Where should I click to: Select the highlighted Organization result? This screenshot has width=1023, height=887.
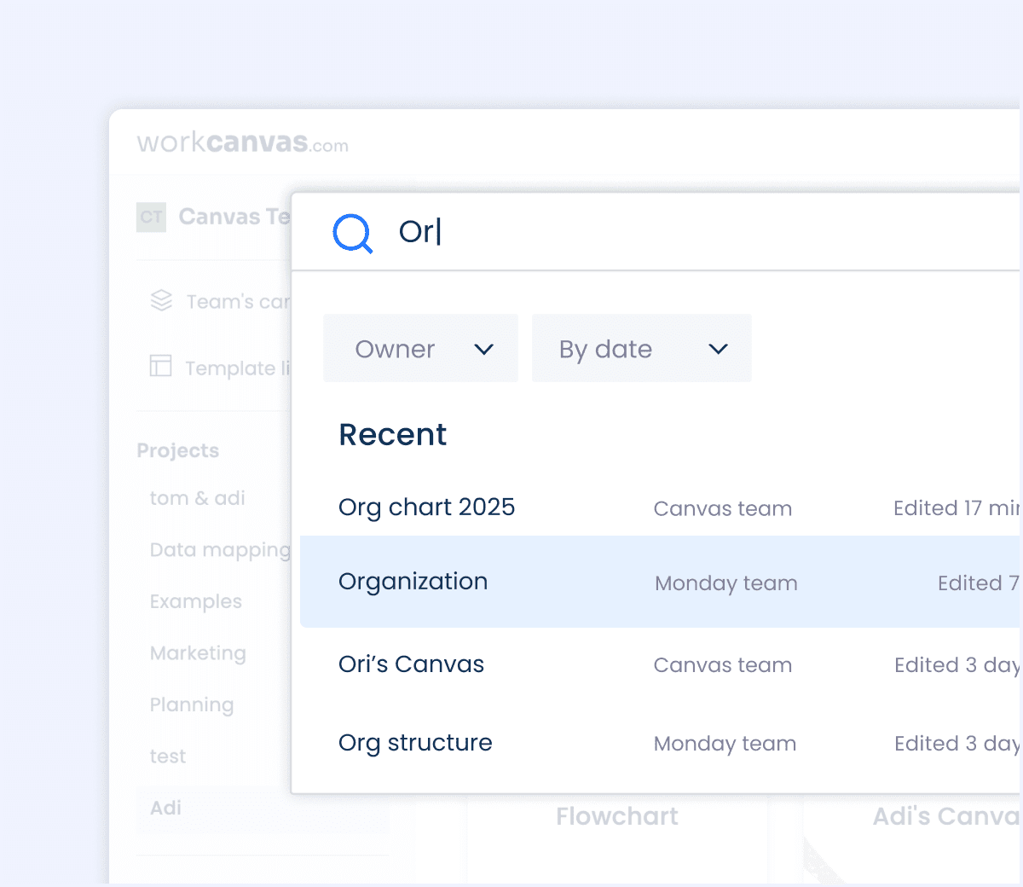coord(660,582)
